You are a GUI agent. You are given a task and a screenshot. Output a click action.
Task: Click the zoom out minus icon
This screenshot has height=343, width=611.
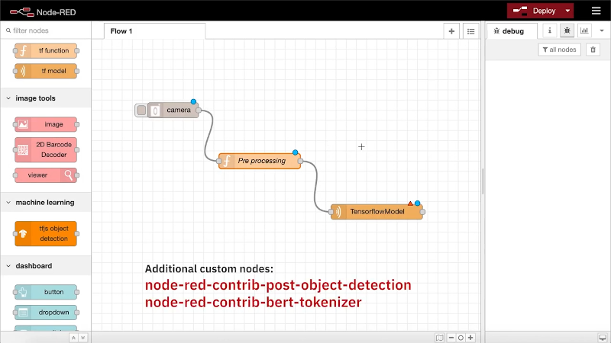pyautogui.click(x=451, y=337)
